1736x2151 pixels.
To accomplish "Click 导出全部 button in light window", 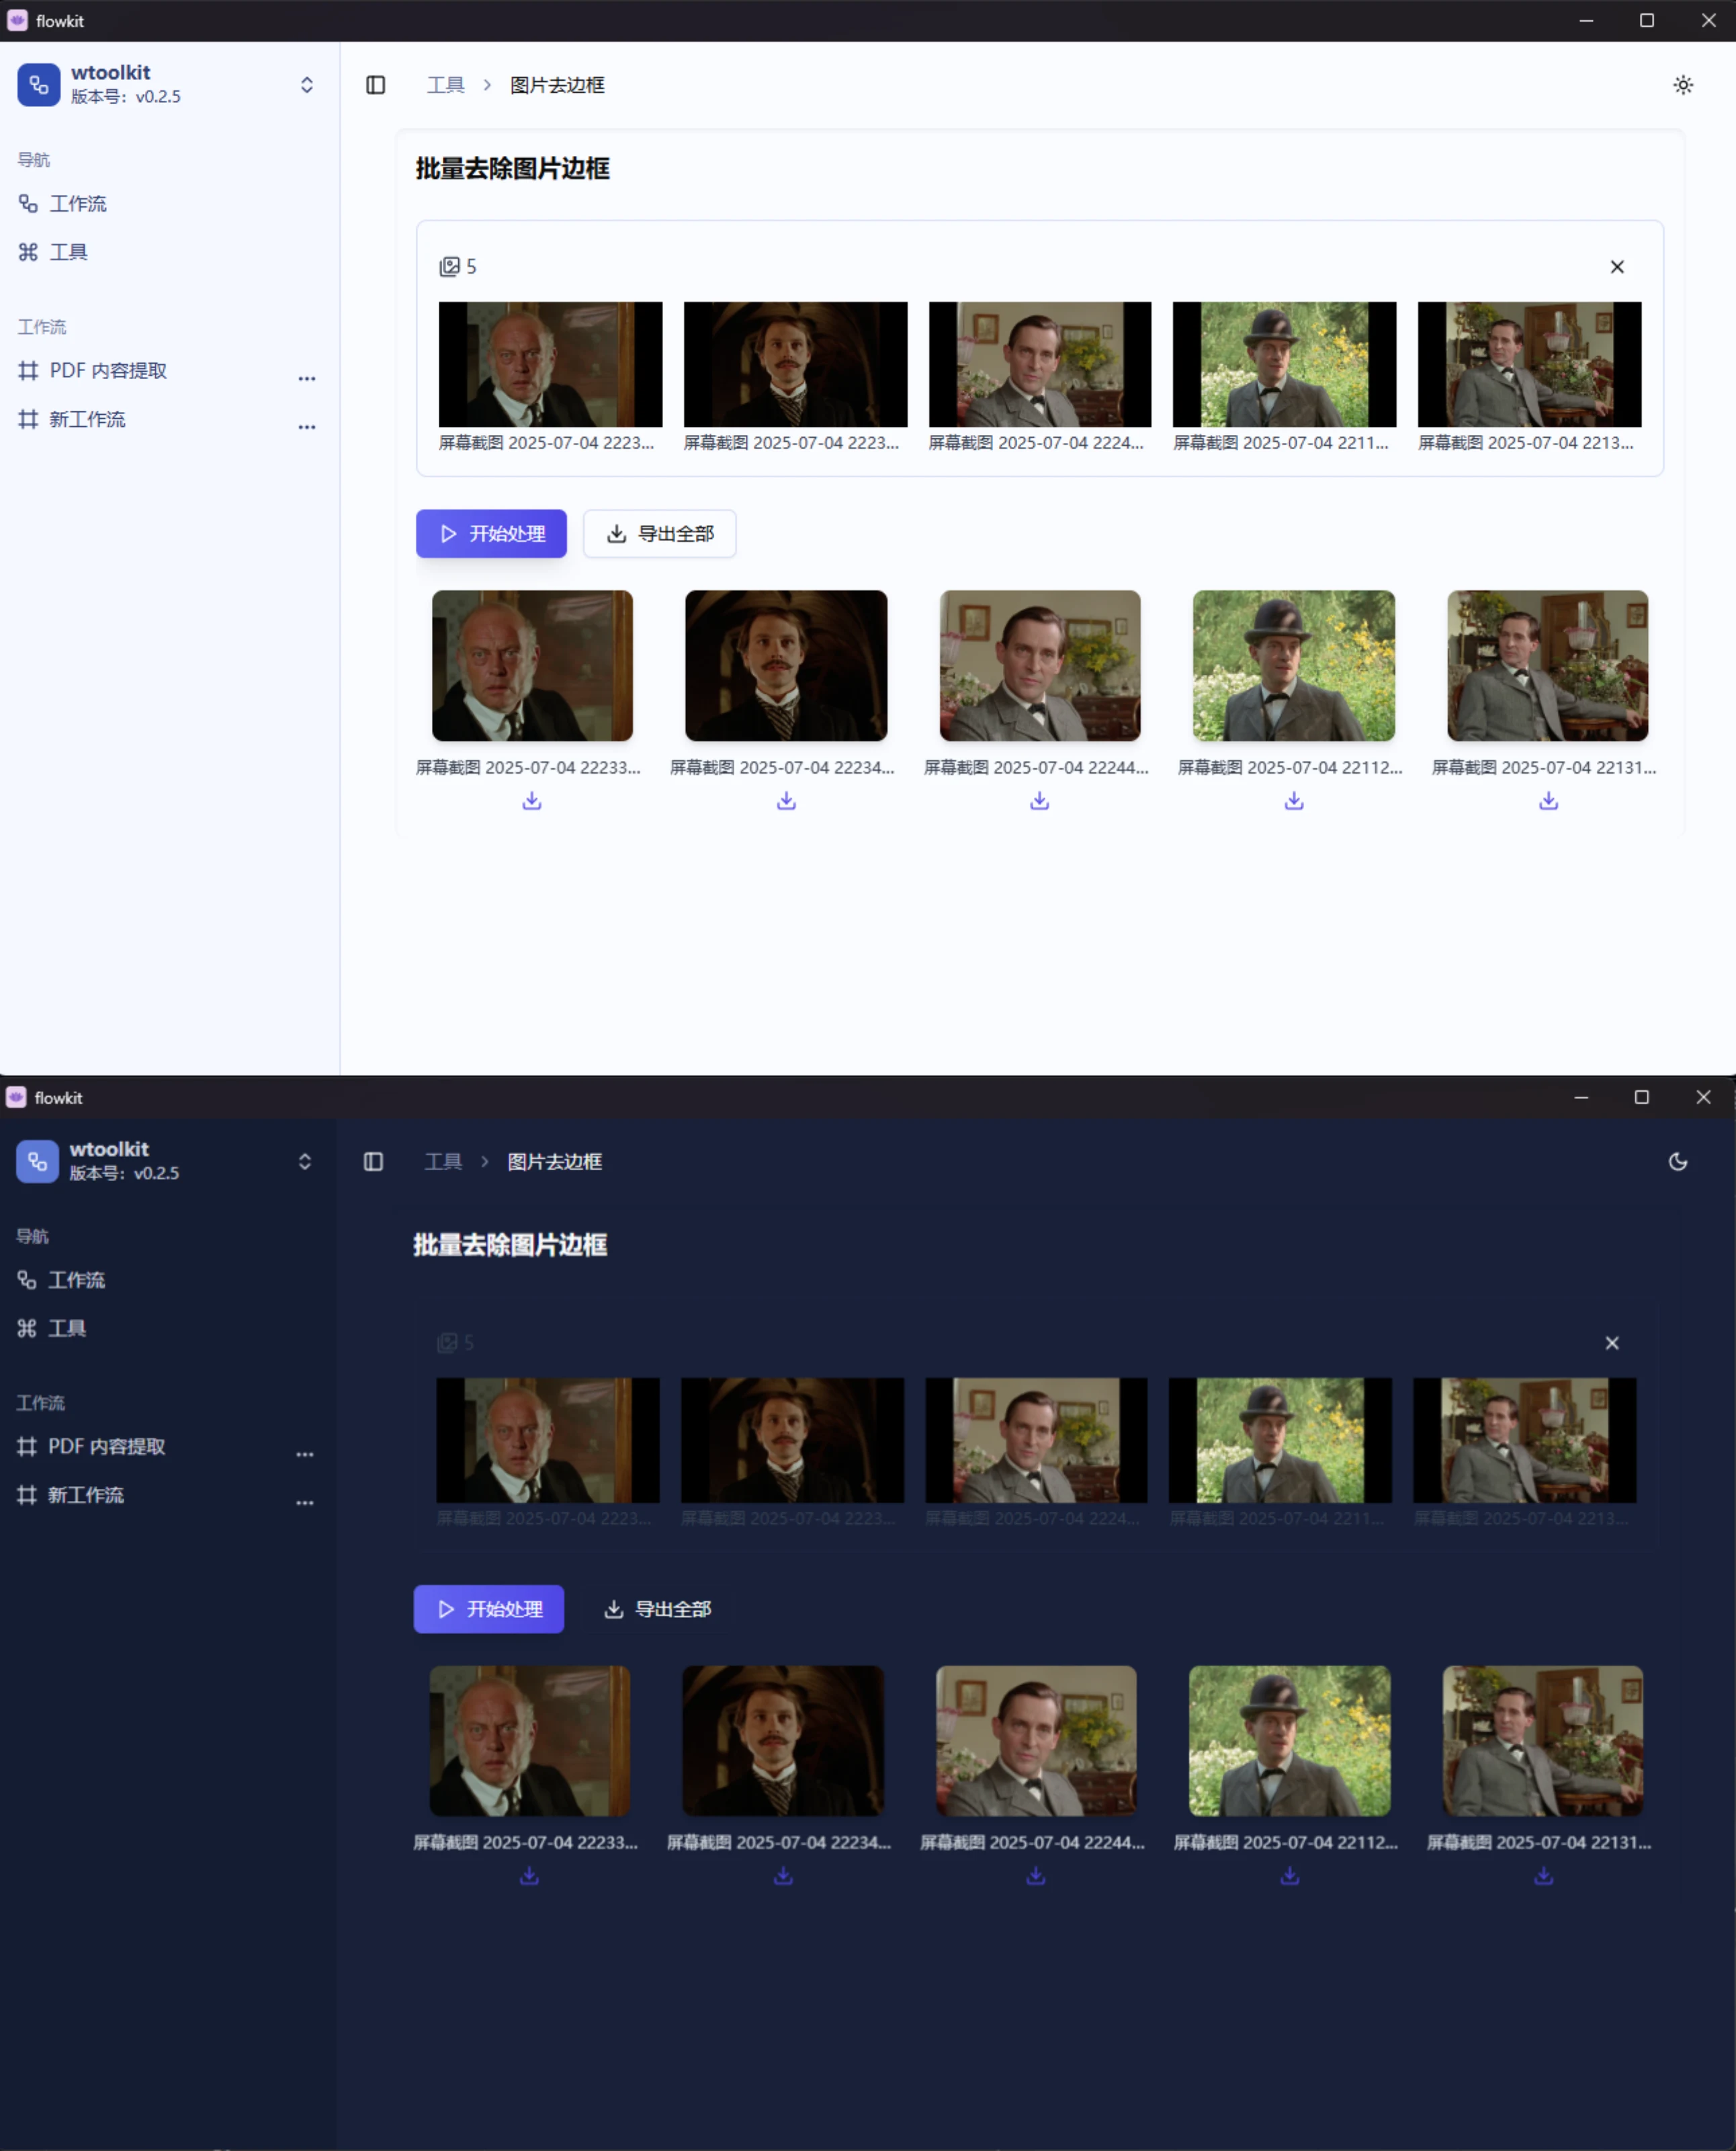I will tap(660, 534).
